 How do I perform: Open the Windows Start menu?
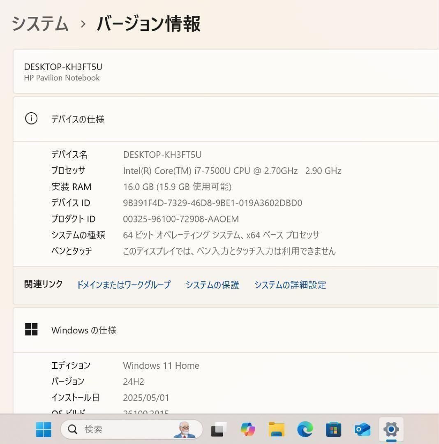[x=44, y=429]
